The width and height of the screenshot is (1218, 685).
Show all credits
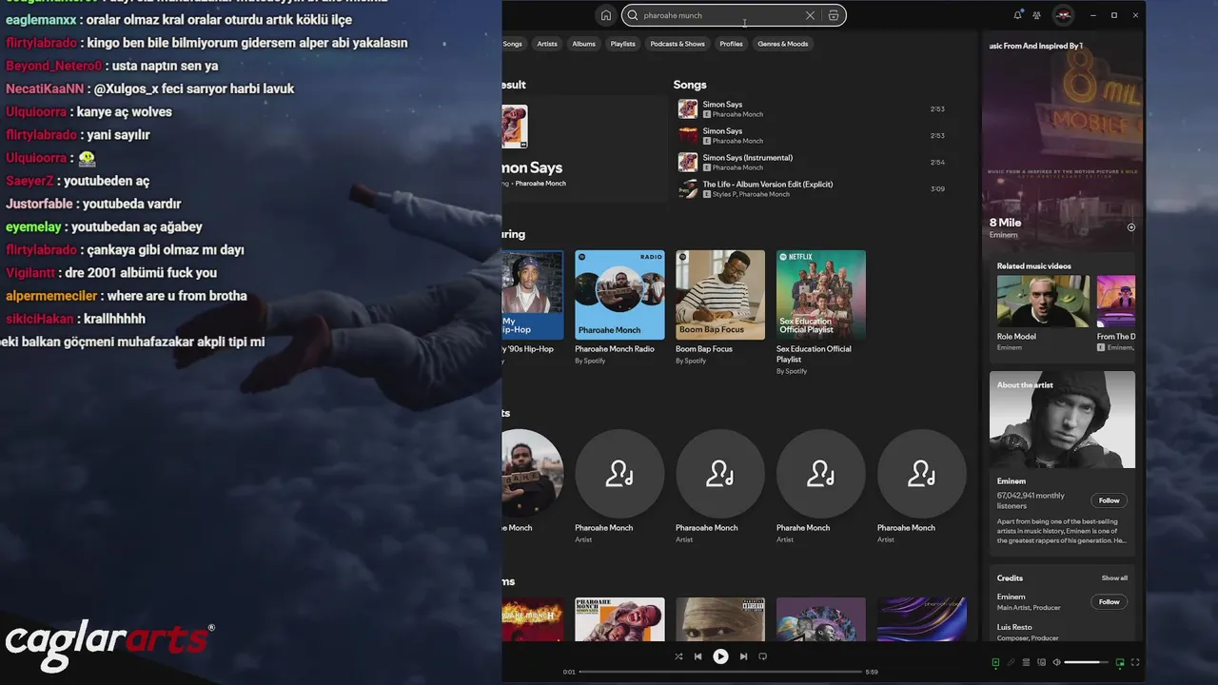click(1114, 578)
